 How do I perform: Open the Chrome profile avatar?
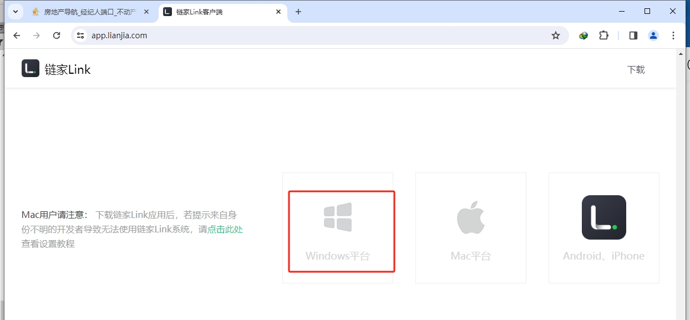pos(653,35)
